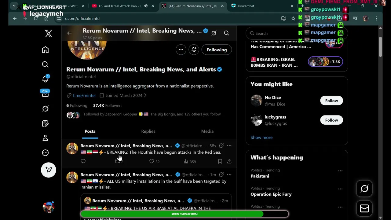This screenshot has width=391, height=220.
Task: Reply to the Houthis Red Sea post
Action: pyautogui.click(x=83, y=161)
